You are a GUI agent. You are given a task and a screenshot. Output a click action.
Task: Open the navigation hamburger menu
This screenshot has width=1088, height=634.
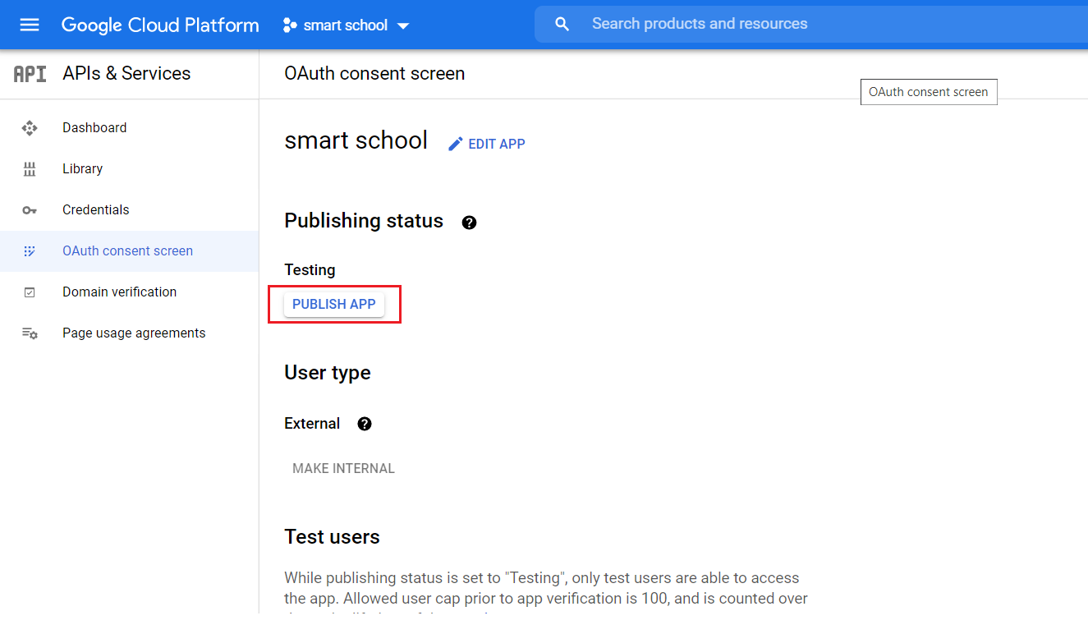pos(30,25)
